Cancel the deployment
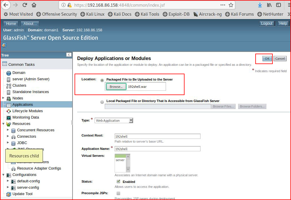This screenshot has width=291, height=200. pyautogui.click(x=280, y=59)
